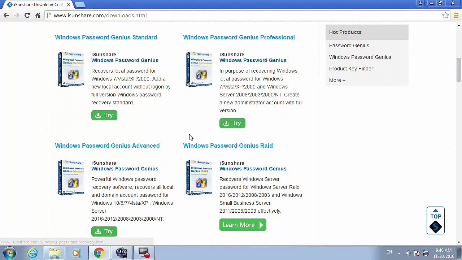This screenshot has height=260, width=462.
Task: Click the scrollbar down arrow
Action: tap(459, 242)
